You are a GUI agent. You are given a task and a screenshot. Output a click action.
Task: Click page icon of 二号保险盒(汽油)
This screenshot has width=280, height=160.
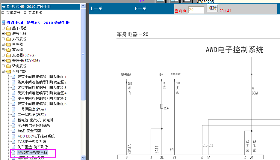pyautogui.click(x=13, y=115)
